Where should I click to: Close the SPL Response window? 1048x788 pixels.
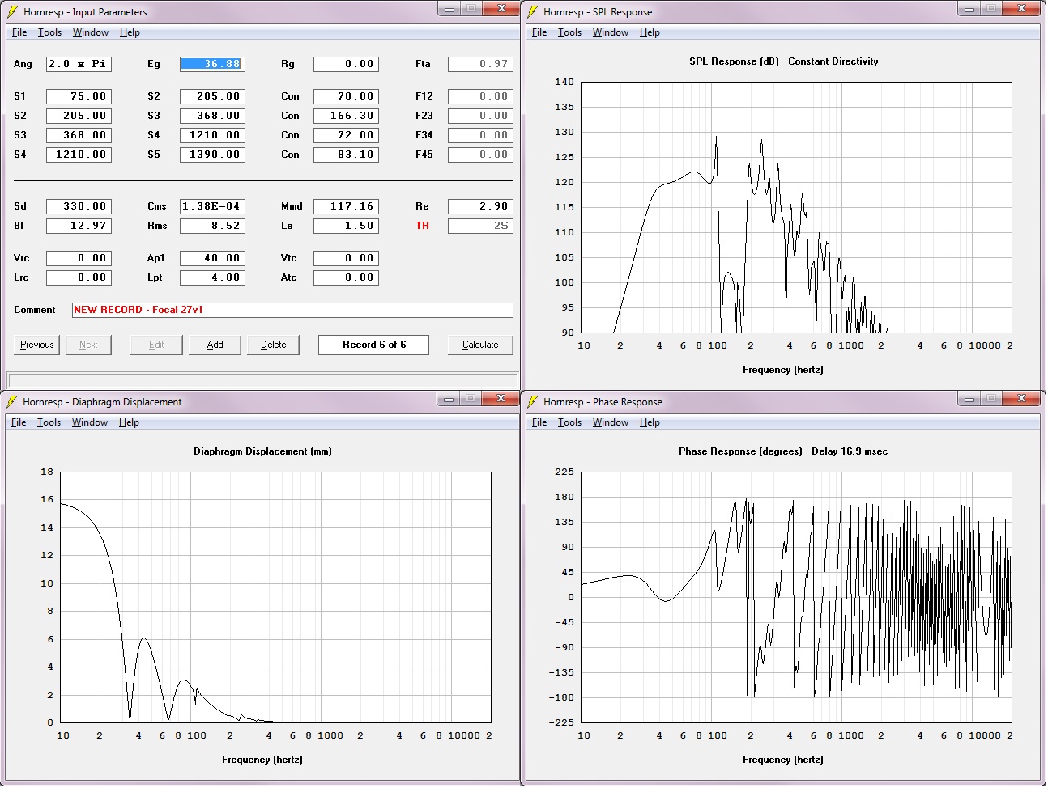1022,8
